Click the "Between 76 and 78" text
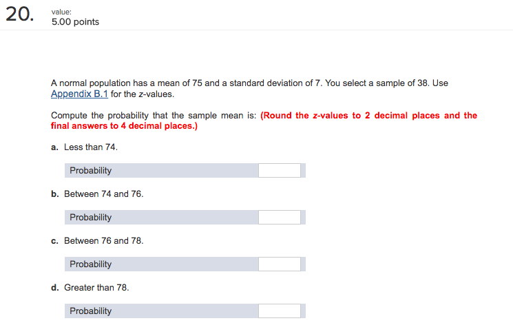 [x=103, y=240]
